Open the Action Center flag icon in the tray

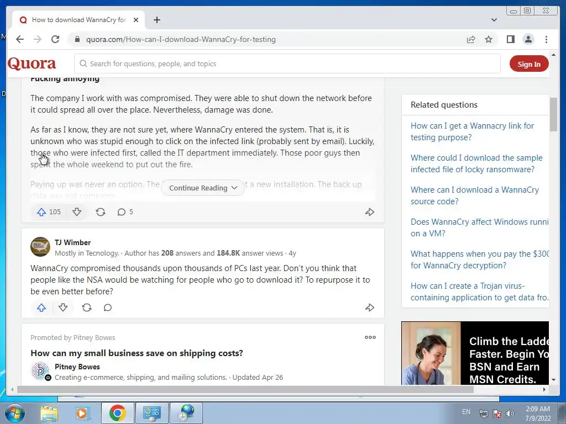pyautogui.click(x=497, y=414)
